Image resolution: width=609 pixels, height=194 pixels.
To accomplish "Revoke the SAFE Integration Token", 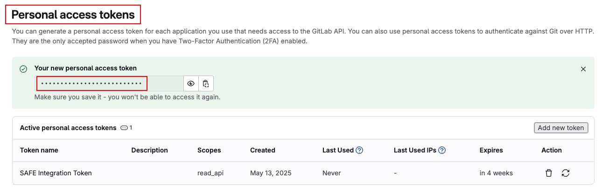I will 549,173.
